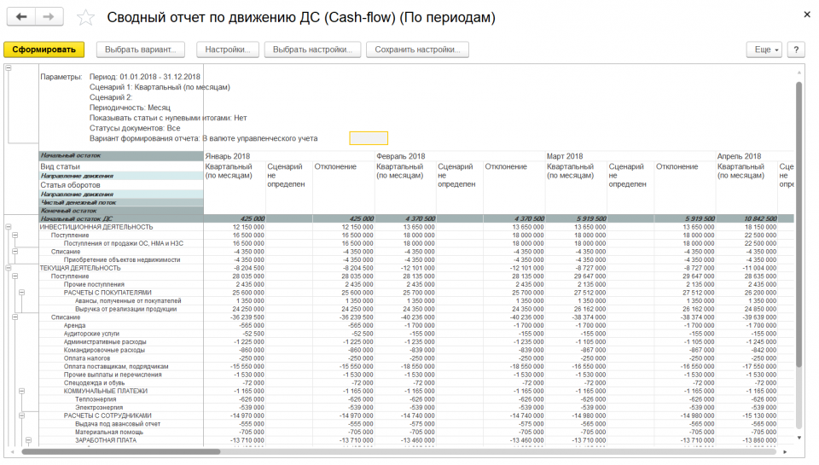This screenshot has height=465, width=819.
Task: Select the Вид статьи header cell
Action: click(60, 166)
